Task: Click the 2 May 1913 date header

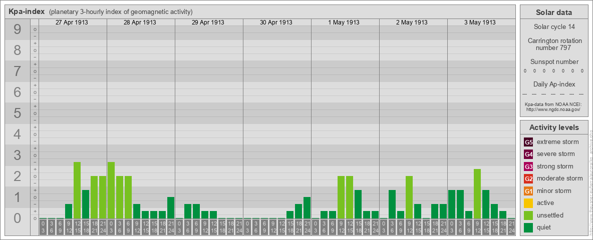Action: click(412, 22)
